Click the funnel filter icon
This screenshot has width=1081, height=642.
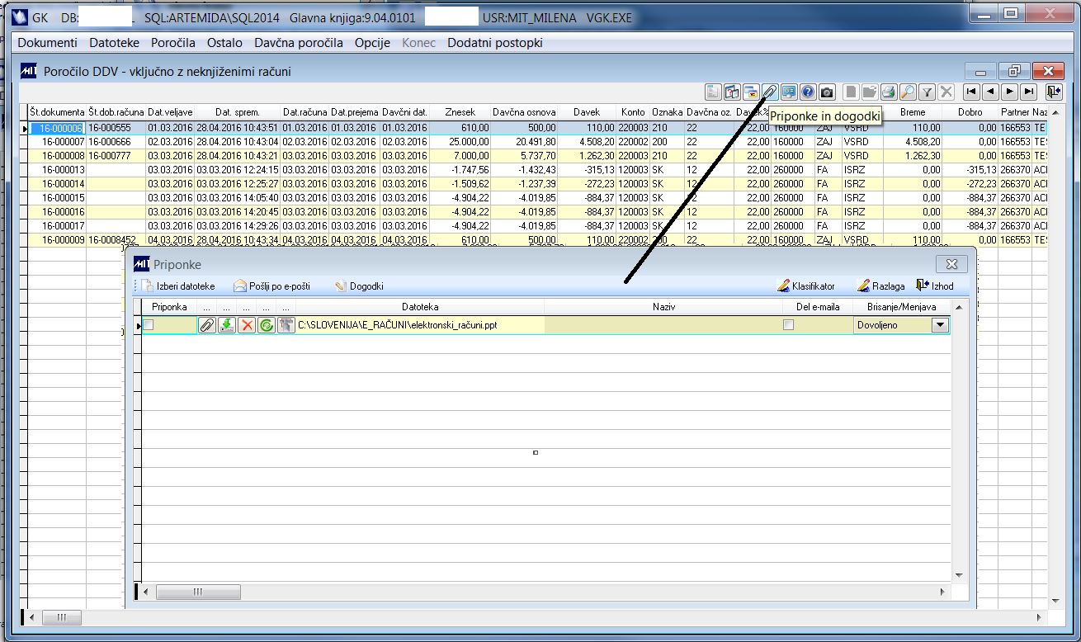[927, 92]
